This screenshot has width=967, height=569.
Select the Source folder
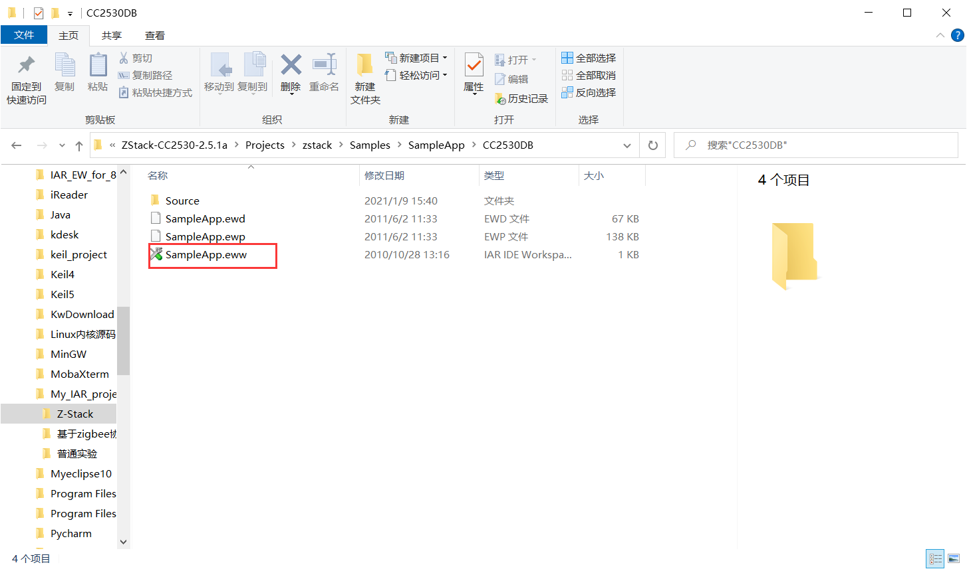[x=182, y=201]
